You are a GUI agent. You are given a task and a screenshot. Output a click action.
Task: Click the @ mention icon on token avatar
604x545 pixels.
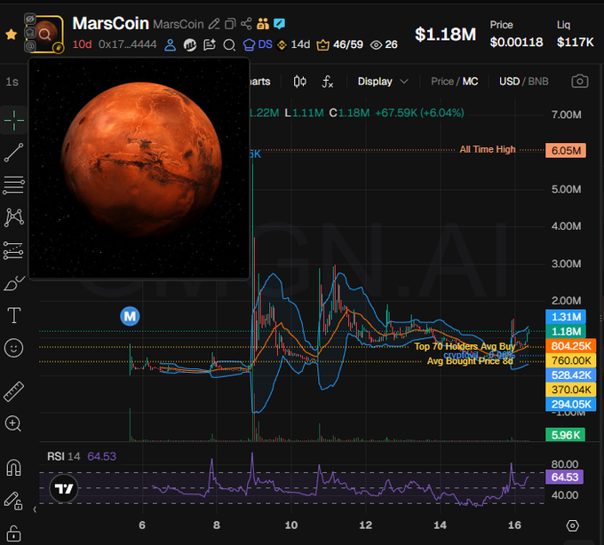[x=29, y=46]
